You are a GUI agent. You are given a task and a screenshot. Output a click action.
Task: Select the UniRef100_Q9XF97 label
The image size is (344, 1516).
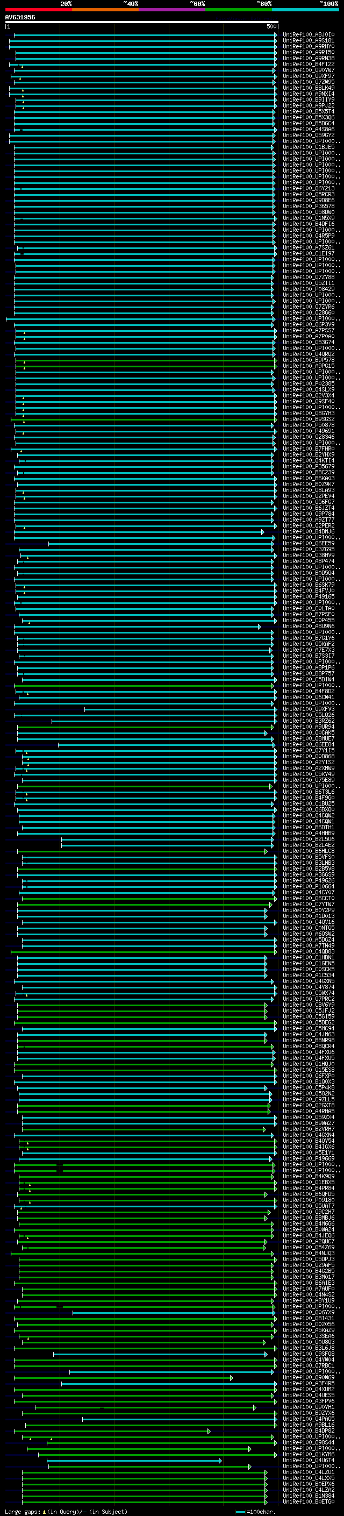coord(308,76)
